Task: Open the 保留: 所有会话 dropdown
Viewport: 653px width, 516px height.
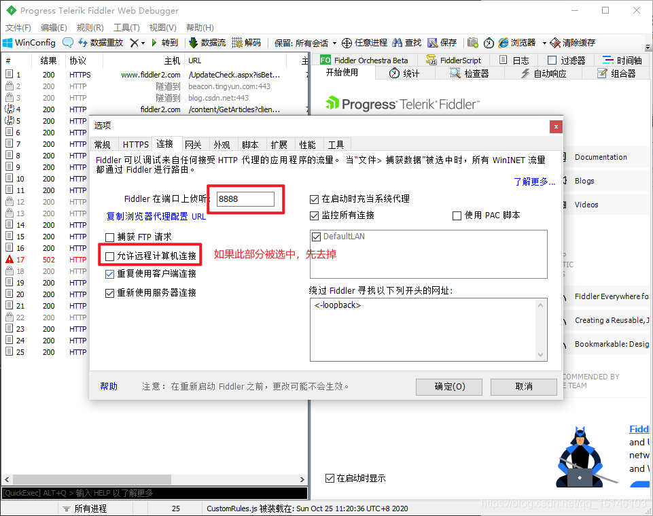Action: 305,43
